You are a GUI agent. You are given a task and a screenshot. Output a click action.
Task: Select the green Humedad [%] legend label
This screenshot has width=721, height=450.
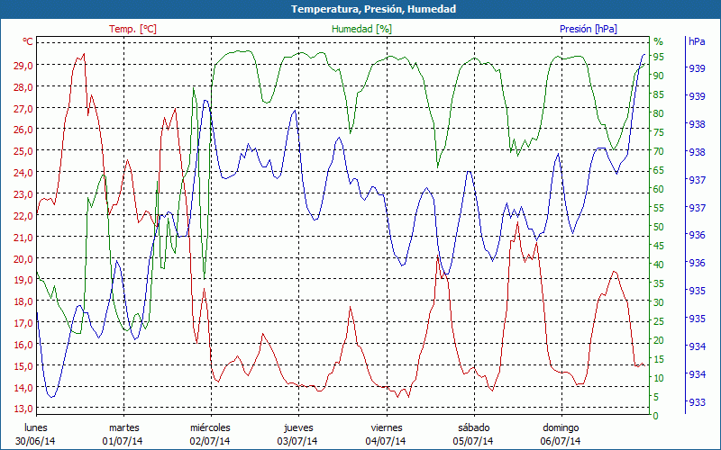[361, 29]
